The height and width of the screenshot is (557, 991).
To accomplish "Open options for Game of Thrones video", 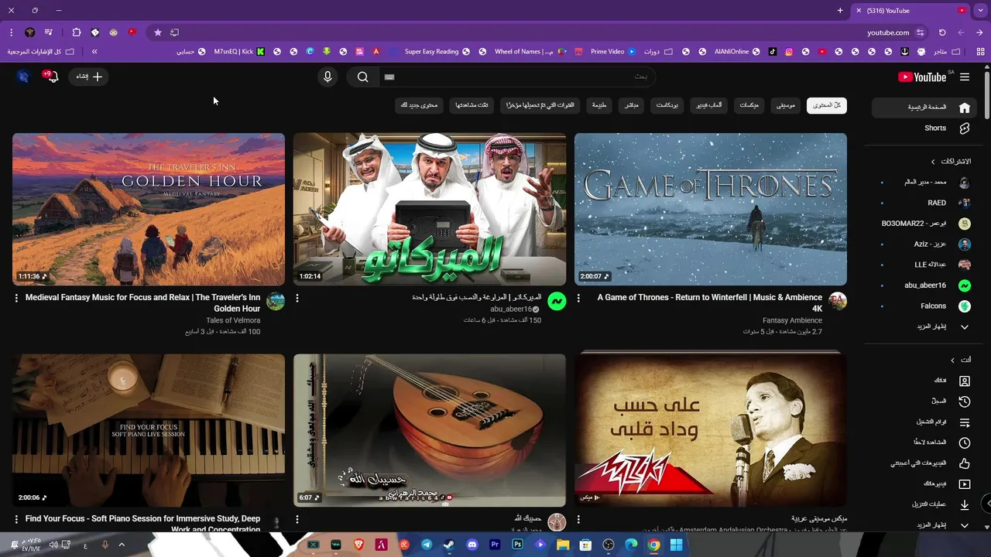I will 578,298.
